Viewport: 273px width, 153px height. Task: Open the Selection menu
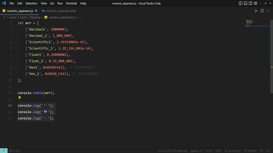pyautogui.click(x=31, y=3)
